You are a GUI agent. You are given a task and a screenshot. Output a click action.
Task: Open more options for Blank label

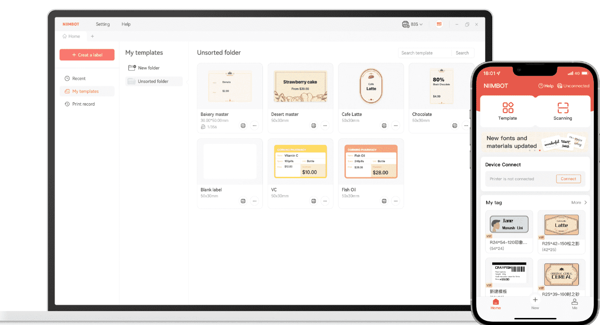(x=254, y=201)
